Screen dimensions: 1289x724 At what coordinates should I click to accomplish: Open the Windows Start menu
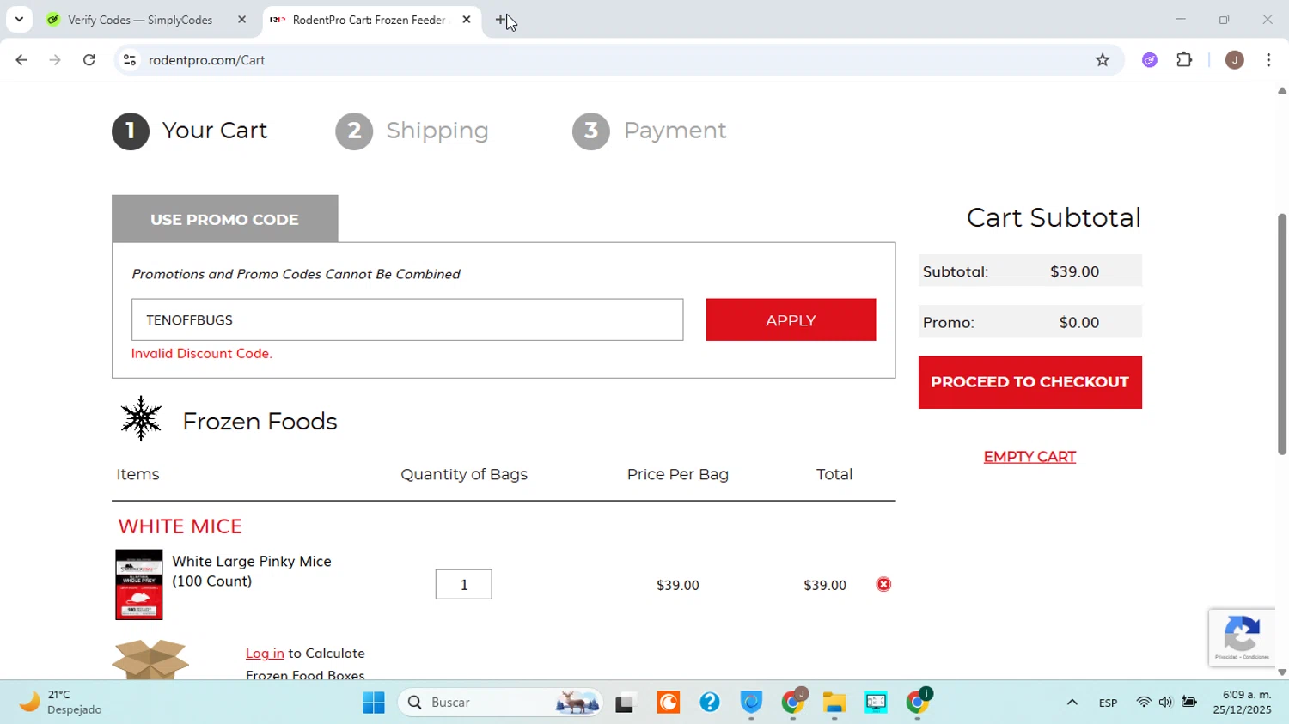[x=374, y=703]
